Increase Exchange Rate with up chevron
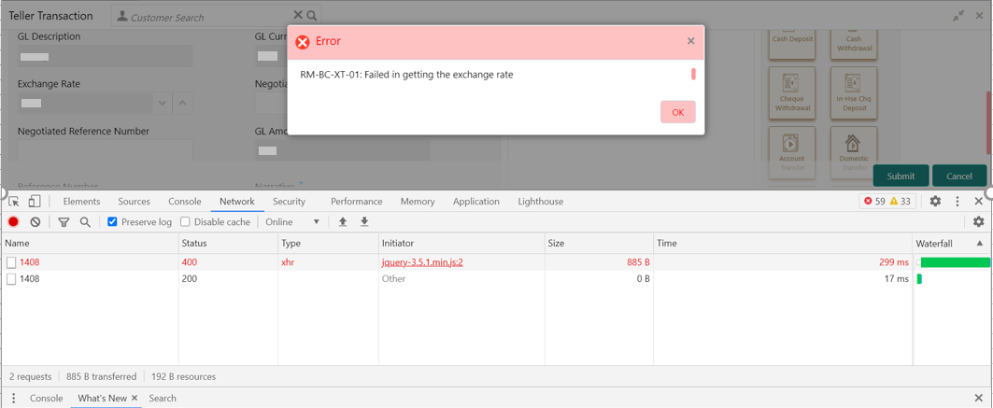 pyautogui.click(x=182, y=103)
